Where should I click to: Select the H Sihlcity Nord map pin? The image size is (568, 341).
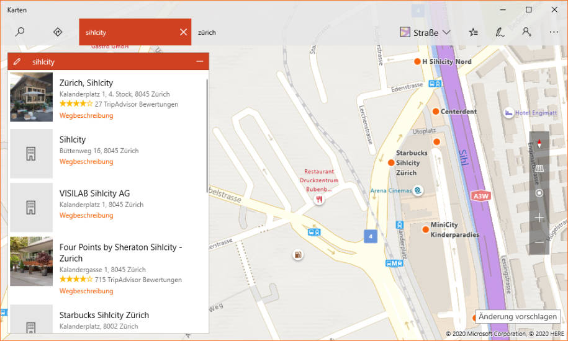[417, 61]
